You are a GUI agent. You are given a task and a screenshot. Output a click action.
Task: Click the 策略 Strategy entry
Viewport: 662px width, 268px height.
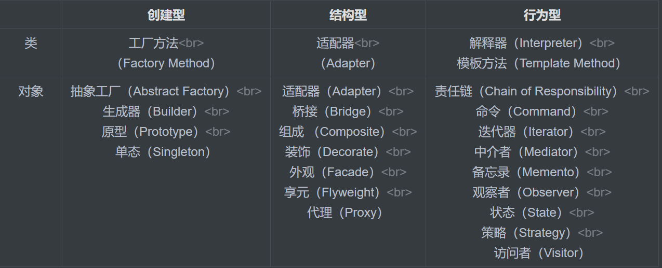pos(526,233)
